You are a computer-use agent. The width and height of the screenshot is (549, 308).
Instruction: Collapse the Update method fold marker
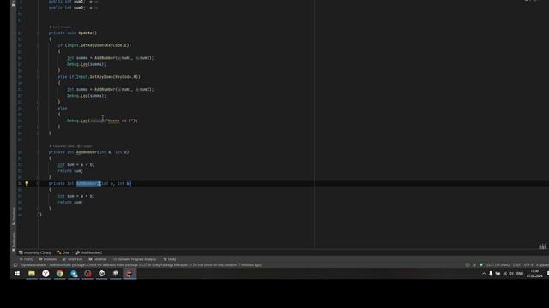pos(38,33)
